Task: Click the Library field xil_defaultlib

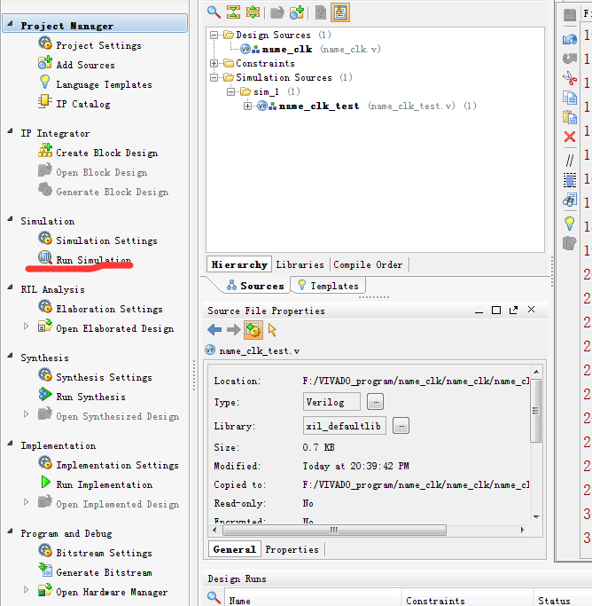Action: pos(344,426)
